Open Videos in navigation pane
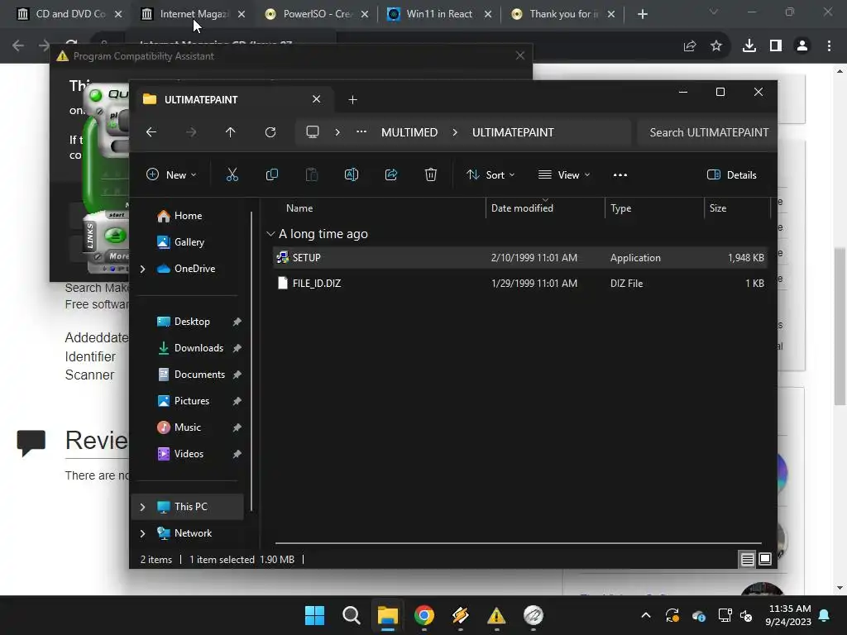 [x=187, y=454]
